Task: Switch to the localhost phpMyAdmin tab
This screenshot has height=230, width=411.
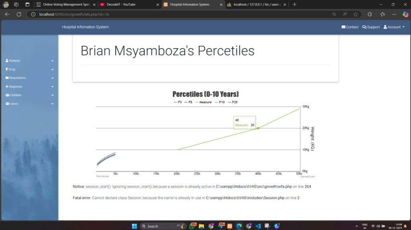Action: click(x=256, y=4)
